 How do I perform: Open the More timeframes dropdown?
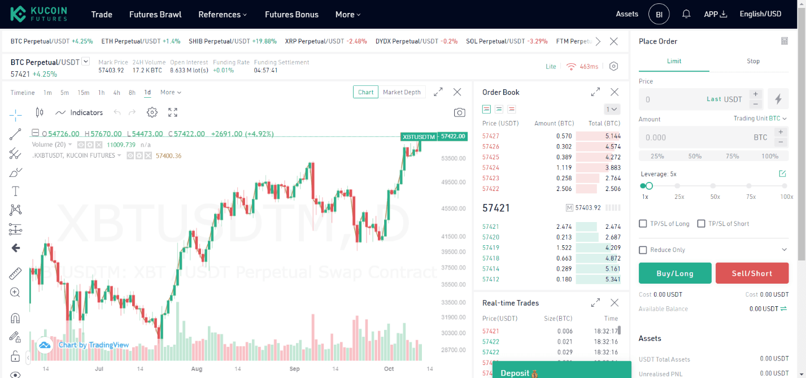point(171,92)
